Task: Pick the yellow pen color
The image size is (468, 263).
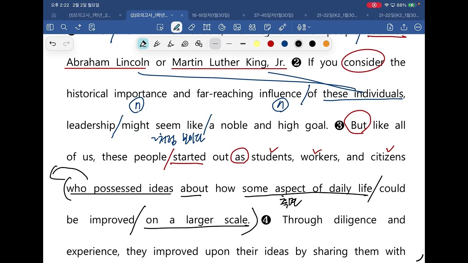Action: [257, 44]
